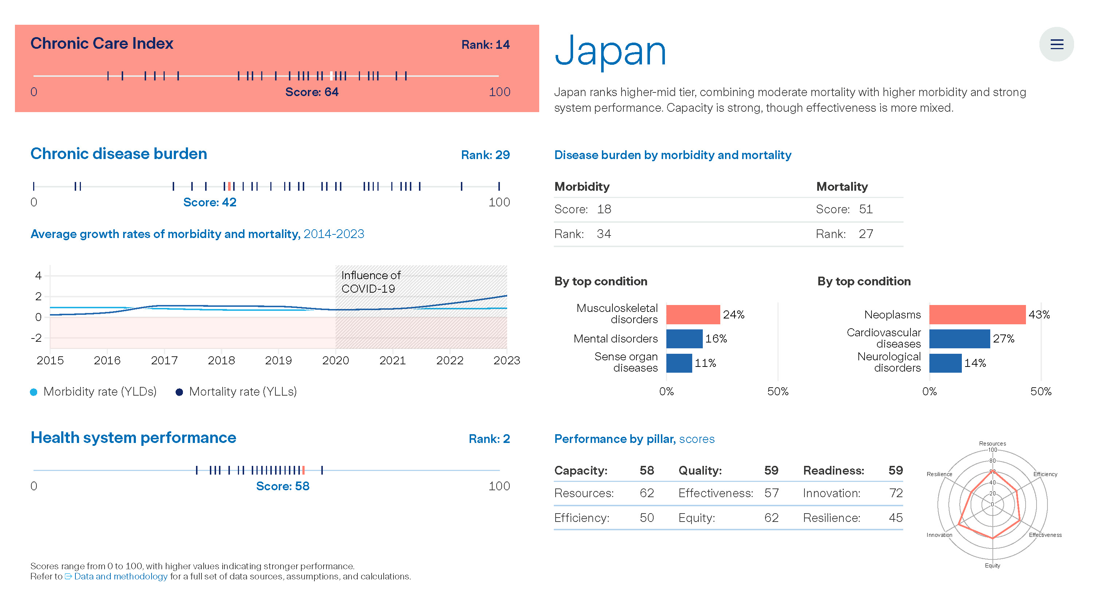Click the red Japan marker on the performance scale
Image resolution: width=1093 pixels, height=614 pixels.
pyautogui.click(x=303, y=470)
